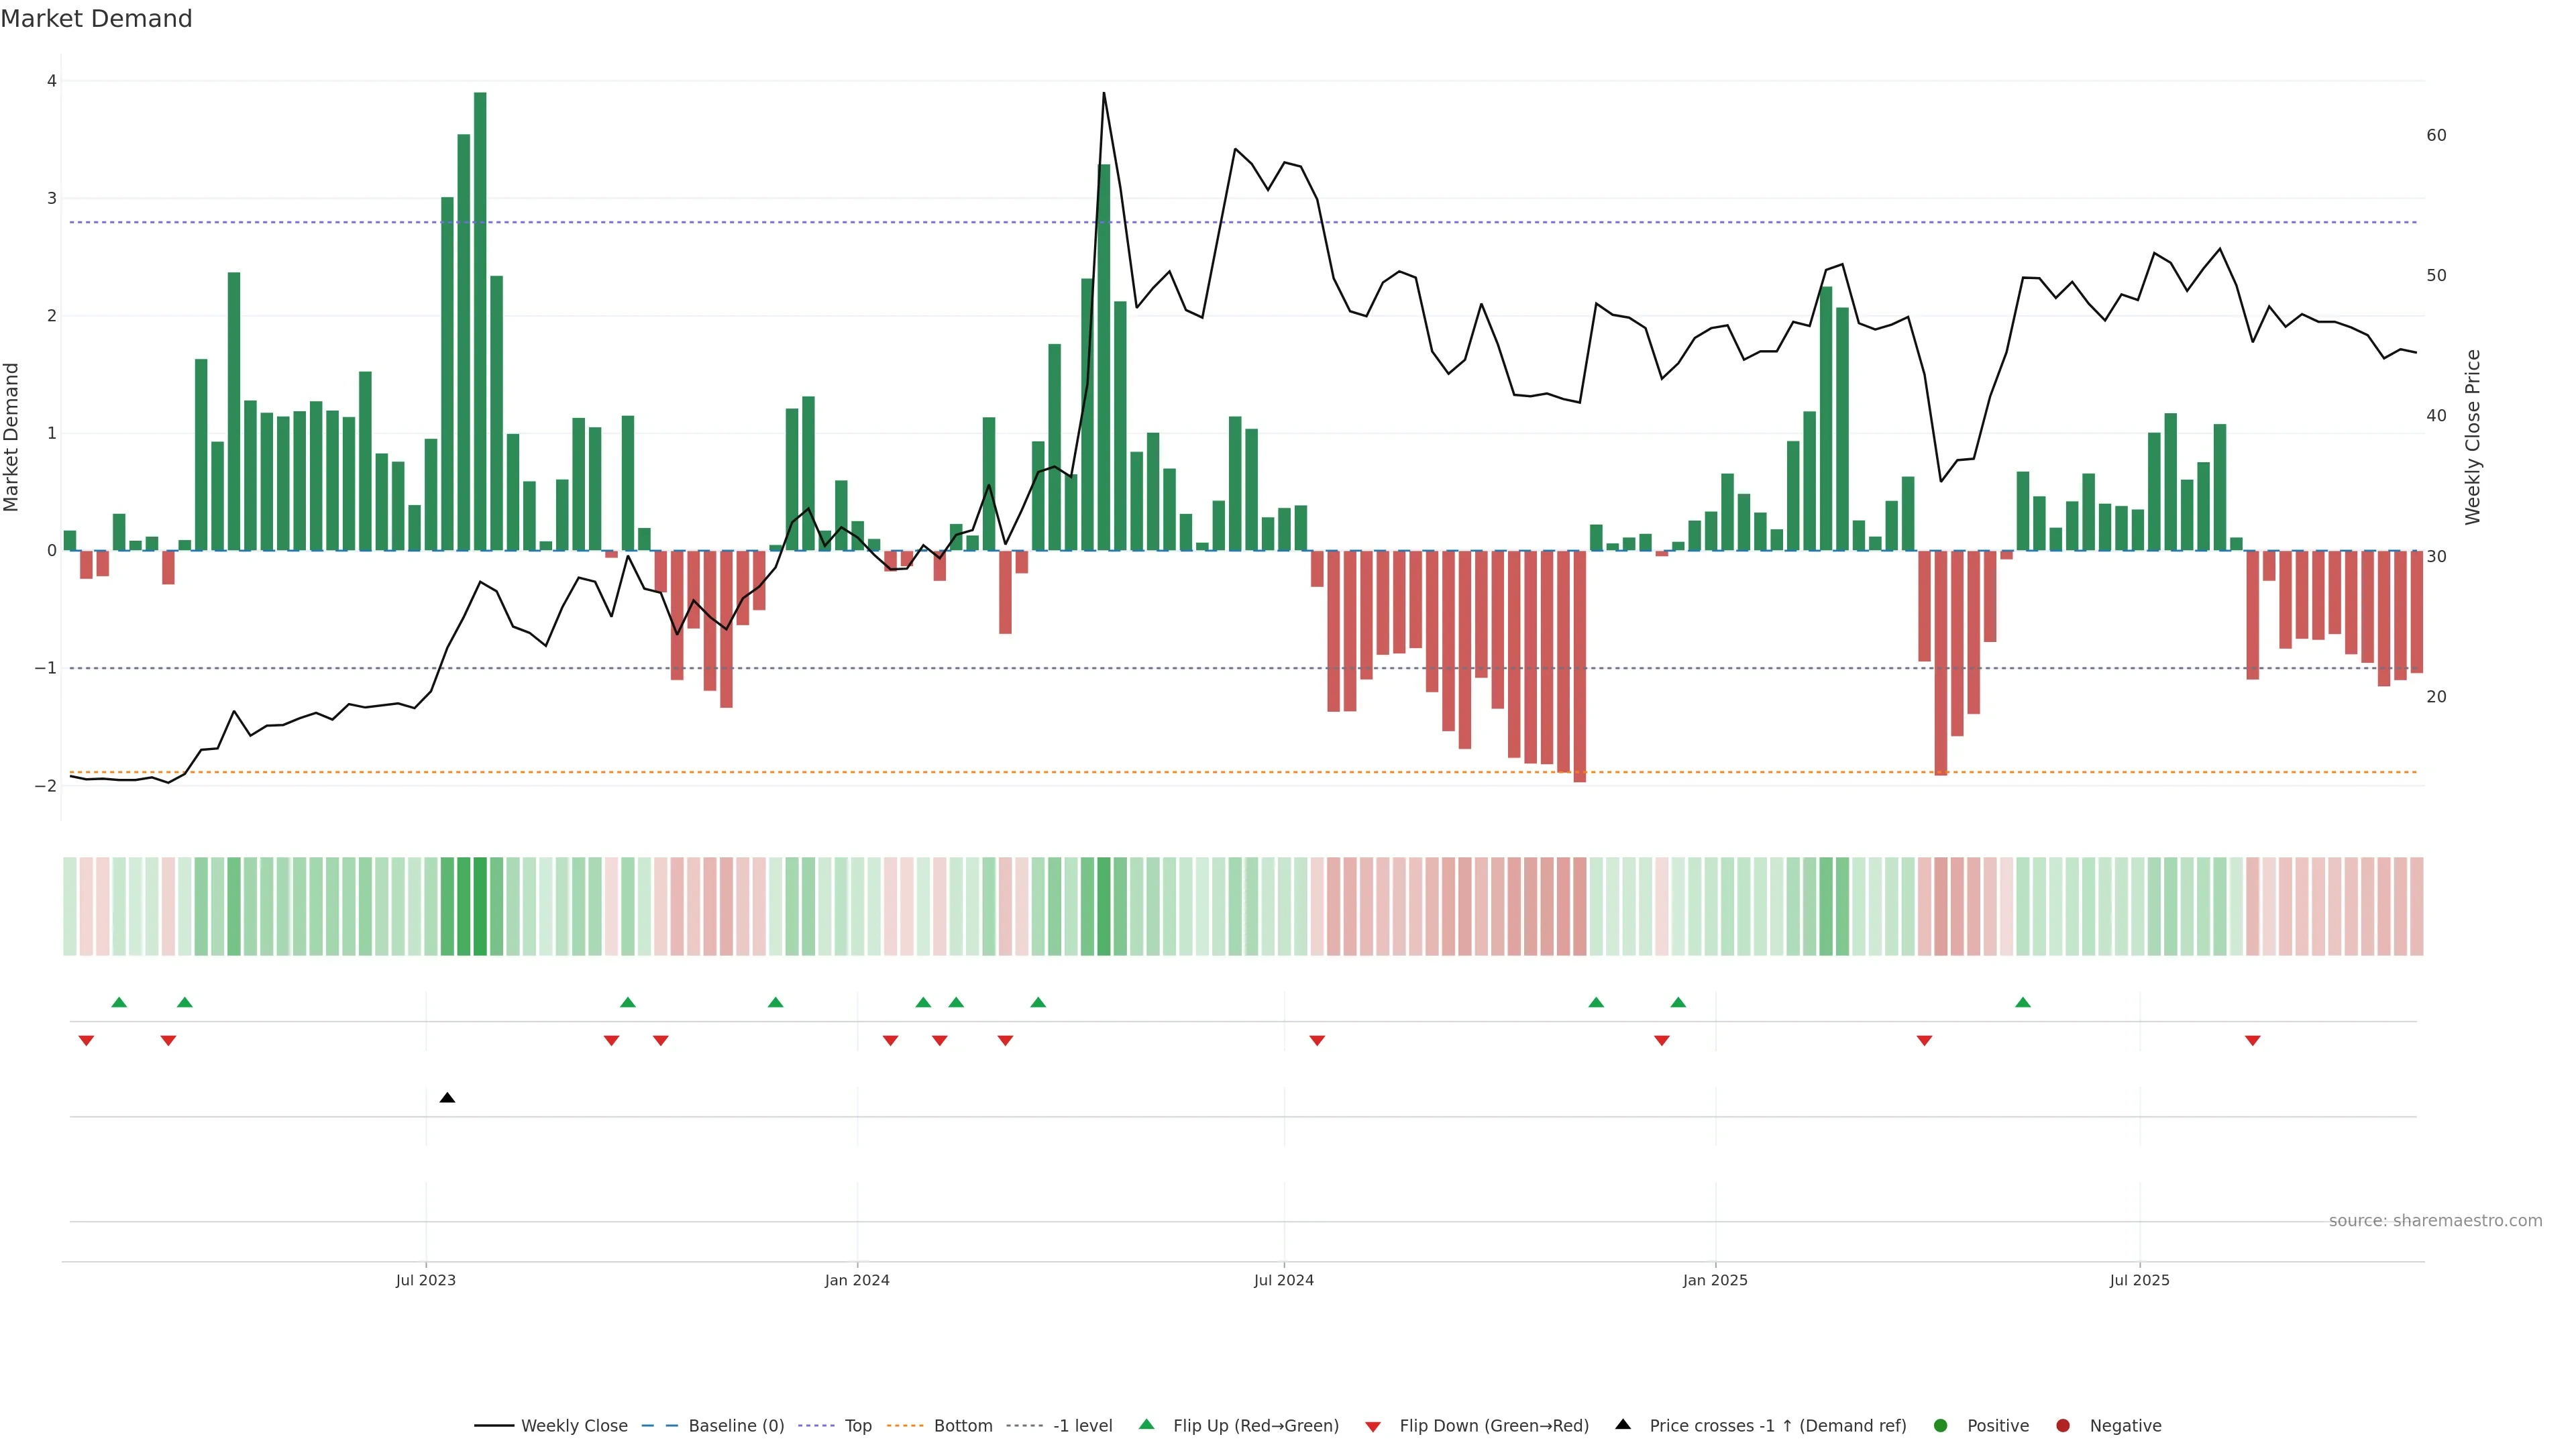The height and width of the screenshot is (1449, 2576).
Task: Click the black price-crosses triangle marker
Action: click(447, 1098)
